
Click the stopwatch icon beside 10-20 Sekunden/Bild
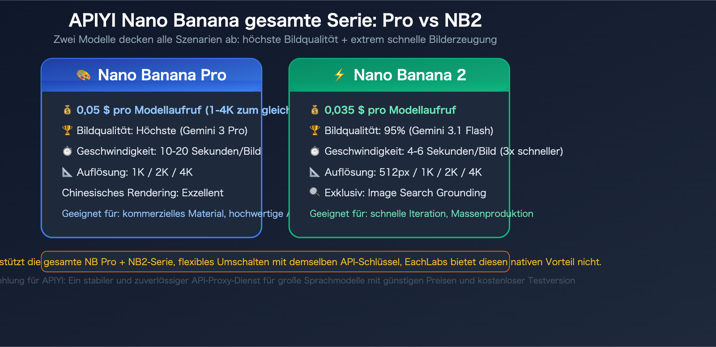67,151
